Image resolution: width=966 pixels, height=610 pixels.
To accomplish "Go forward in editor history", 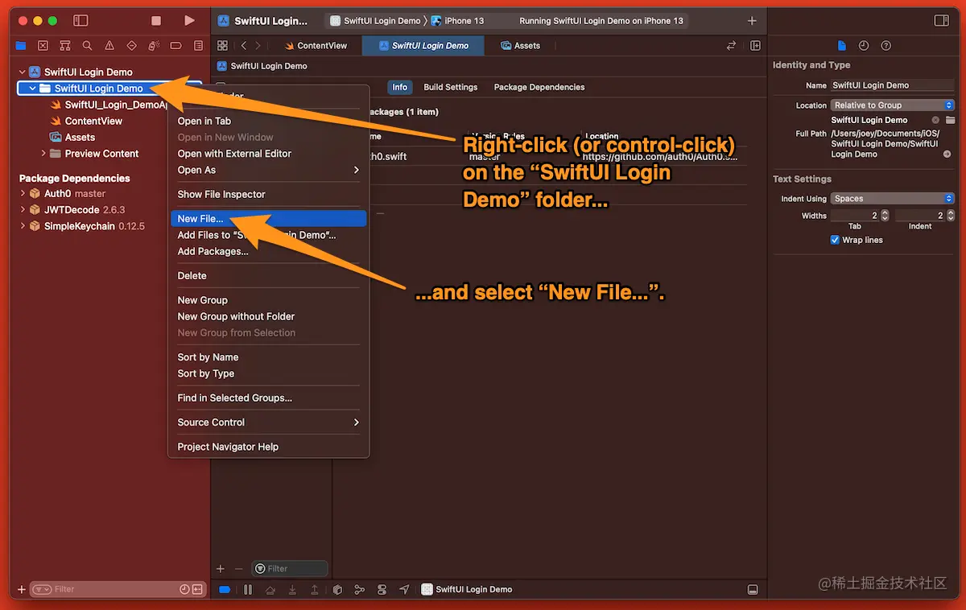I will (x=256, y=46).
